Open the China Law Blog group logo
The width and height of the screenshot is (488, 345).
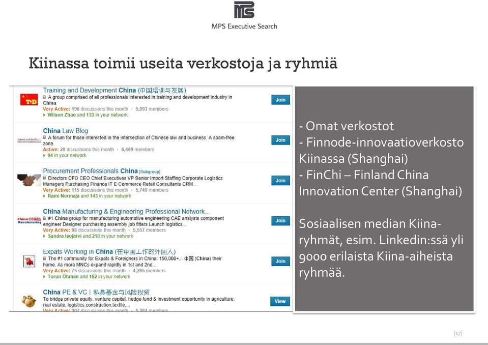(x=29, y=140)
